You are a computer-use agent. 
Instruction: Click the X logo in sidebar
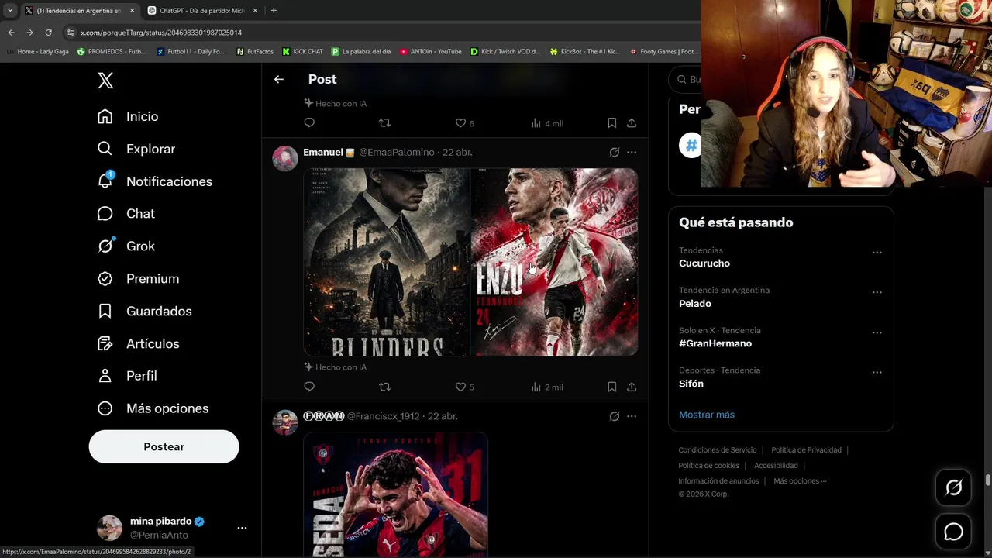point(105,81)
